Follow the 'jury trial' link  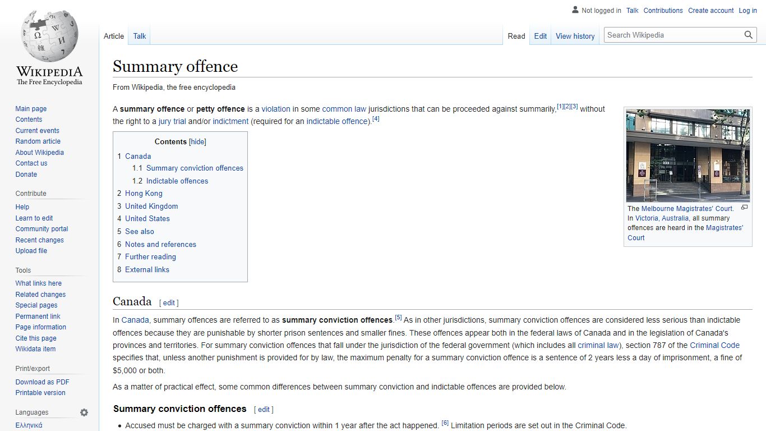point(172,121)
